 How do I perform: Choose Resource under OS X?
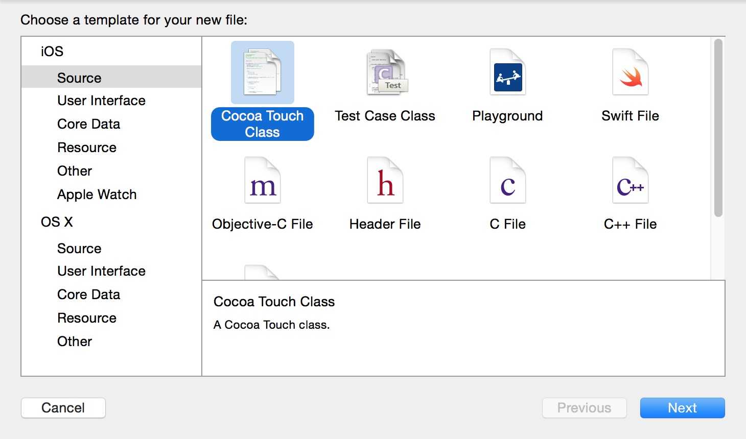[87, 318]
